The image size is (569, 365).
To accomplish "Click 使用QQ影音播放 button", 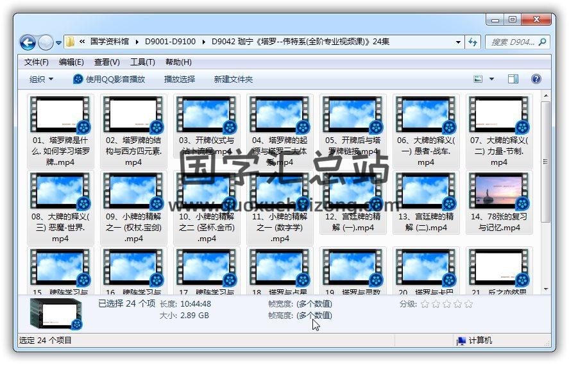I will click(109, 79).
